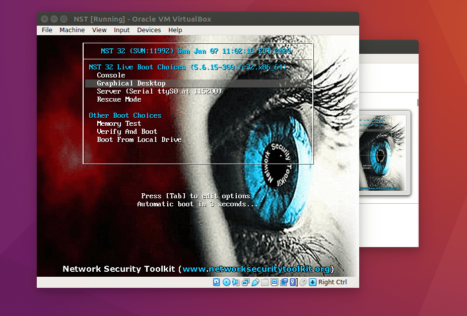Click the window resize grip in status bar
Screen dimensions: 467x316
pyautogui.click(x=356, y=285)
